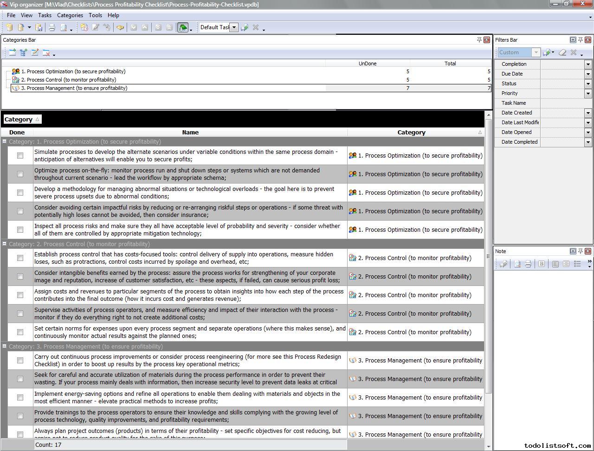Toggle Bold formatting in Note panel
This screenshot has width=594, height=451.
pyautogui.click(x=541, y=264)
